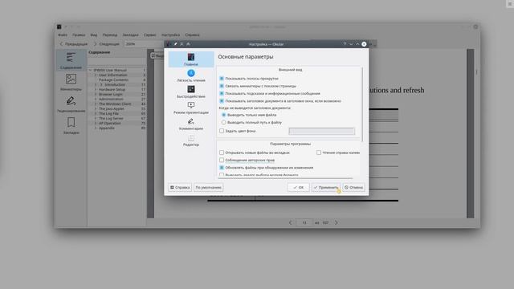Open the Настройка menu
The height and width of the screenshot is (289, 514).
click(170, 35)
